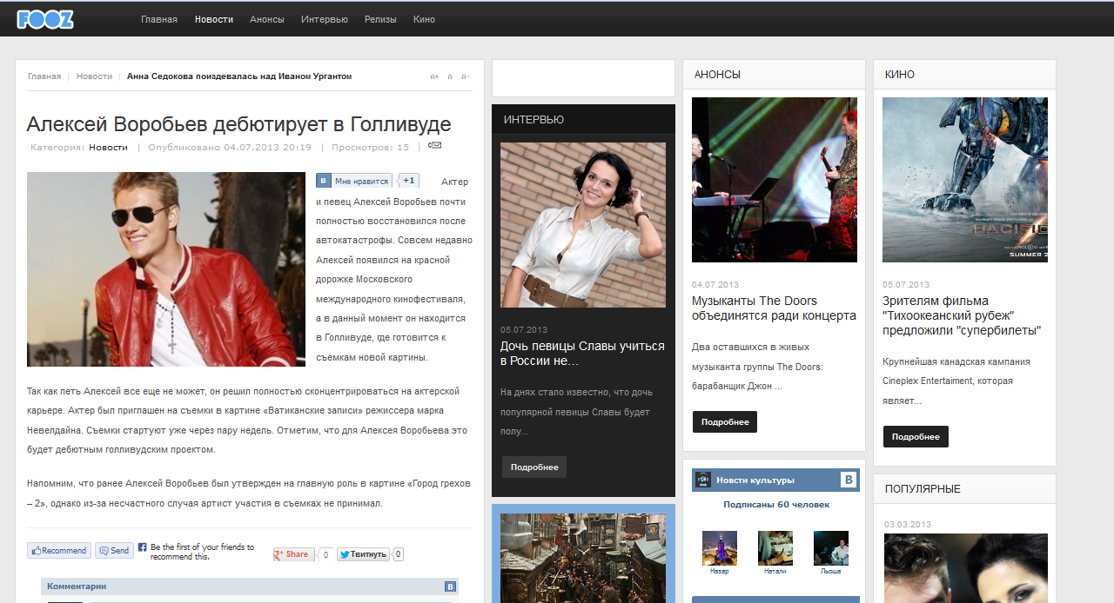Open Pacific Rim movie poster thumbnail
The height and width of the screenshot is (603, 1114).
pos(964,179)
